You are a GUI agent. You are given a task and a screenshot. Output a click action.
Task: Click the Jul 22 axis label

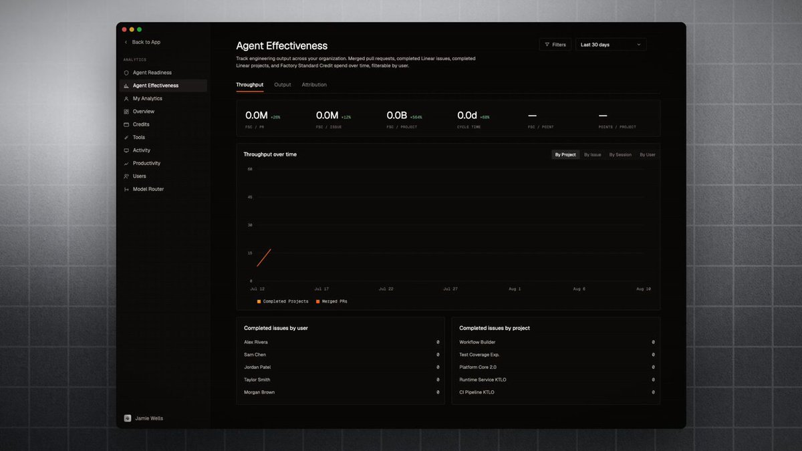coord(386,289)
